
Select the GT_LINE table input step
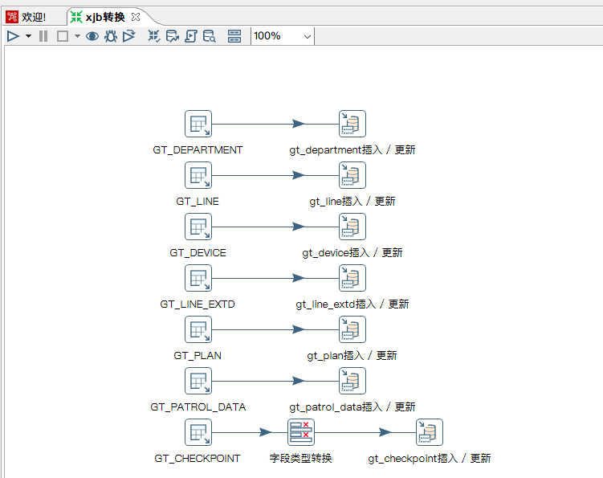198,175
